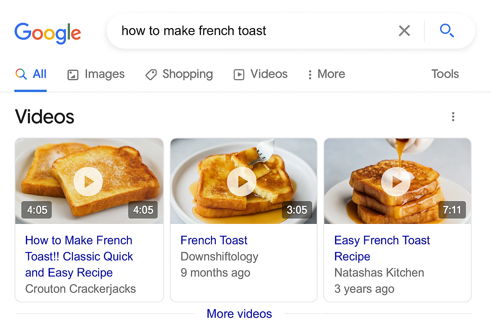Image resolution: width=491 pixels, height=327 pixels.
Task: Play the Natashas Kitchen video
Action: tap(396, 181)
